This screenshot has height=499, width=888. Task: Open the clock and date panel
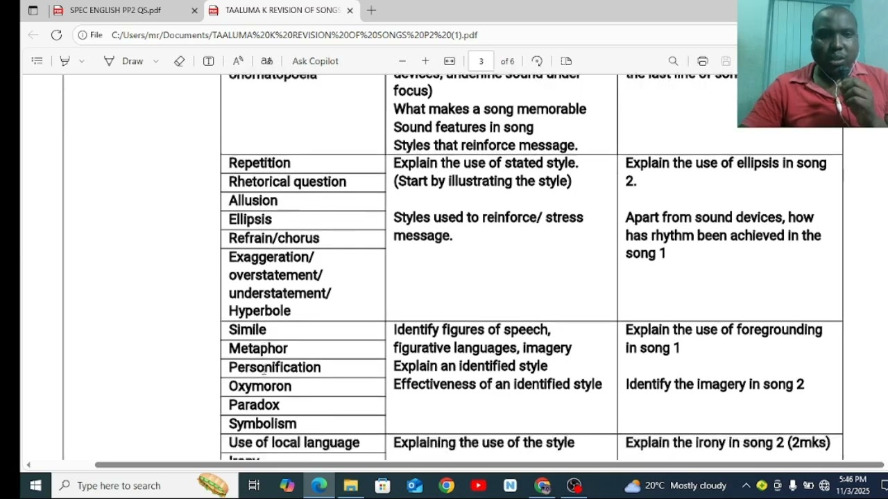tap(853, 485)
